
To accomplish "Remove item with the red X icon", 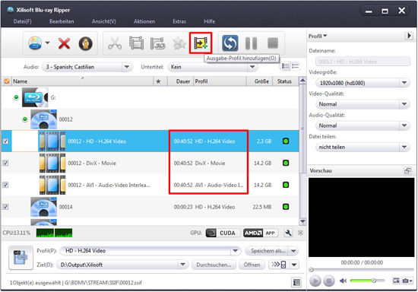I will pos(64,43).
